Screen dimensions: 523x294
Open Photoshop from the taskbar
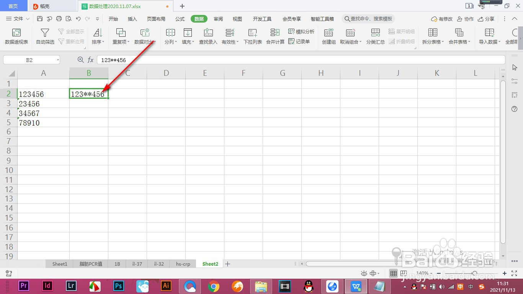coord(119,286)
